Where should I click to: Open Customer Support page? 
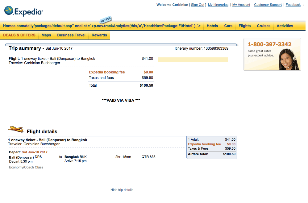(268, 5)
